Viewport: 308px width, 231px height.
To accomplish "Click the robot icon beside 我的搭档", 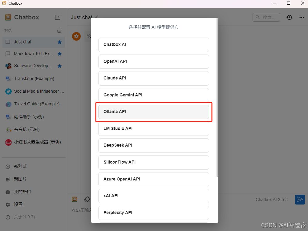I will 8,192.
